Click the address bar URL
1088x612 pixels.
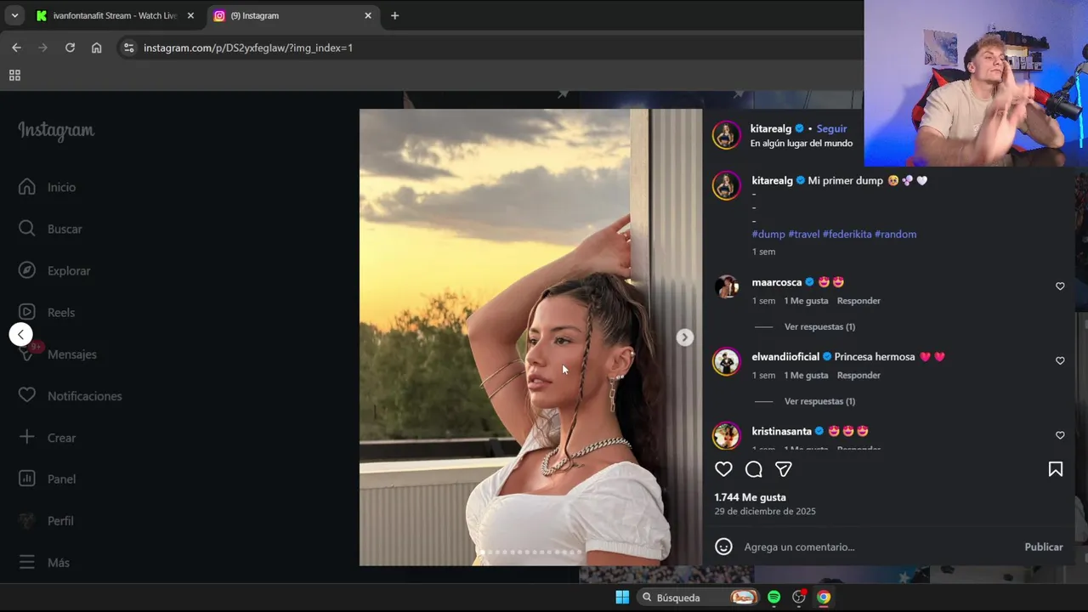[248, 48]
